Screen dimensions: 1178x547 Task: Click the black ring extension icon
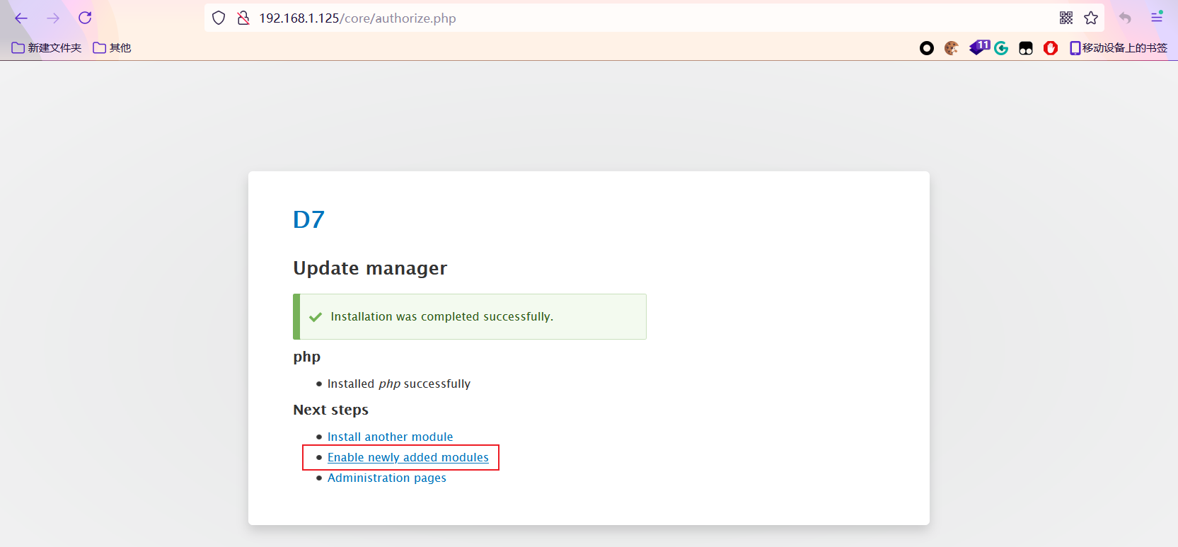click(x=927, y=48)
